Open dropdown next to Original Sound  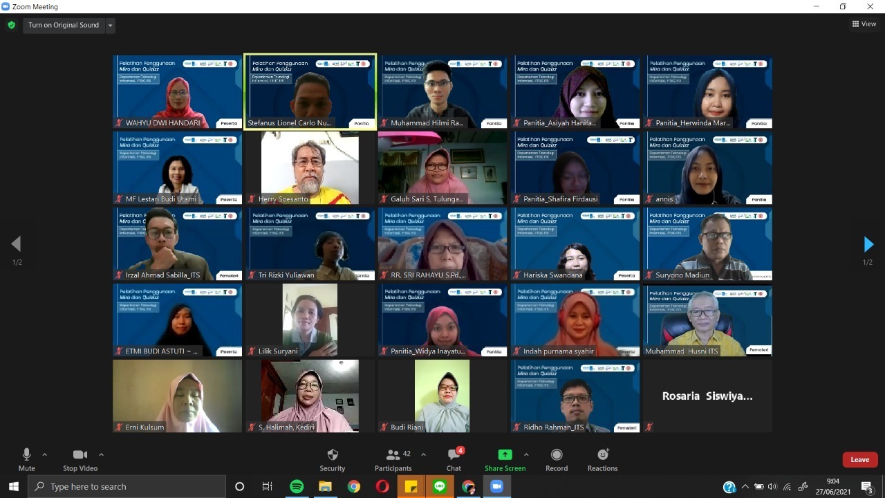click(x=110, y=26)
